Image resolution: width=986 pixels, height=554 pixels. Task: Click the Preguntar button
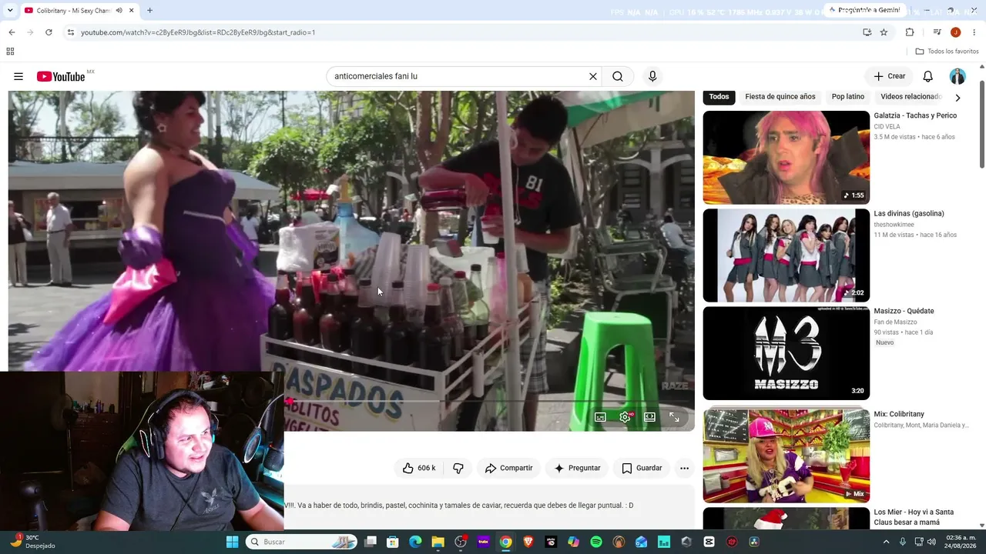[576, 468]
